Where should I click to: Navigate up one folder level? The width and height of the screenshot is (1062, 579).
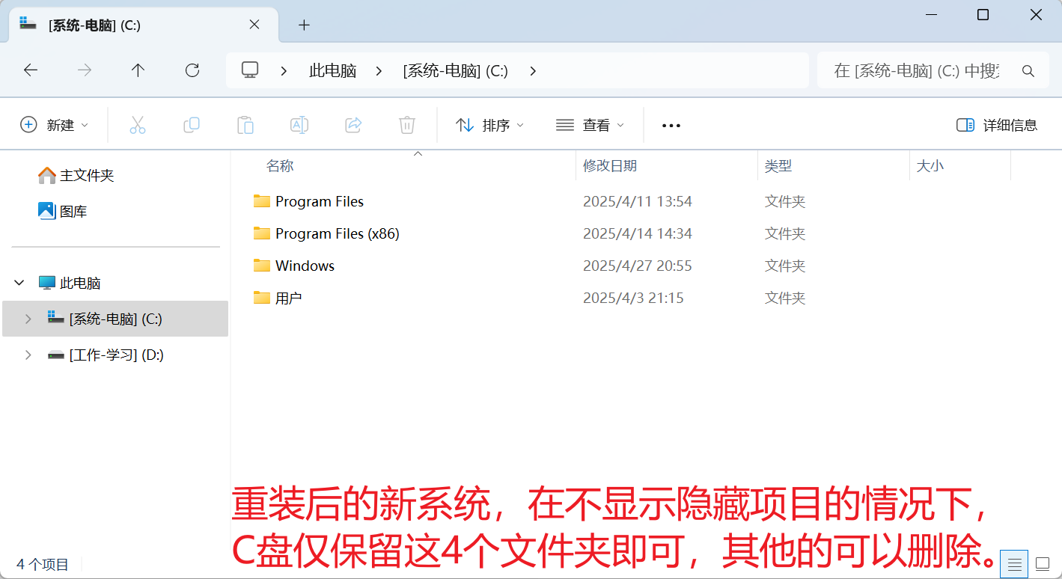tap(138, 70)
